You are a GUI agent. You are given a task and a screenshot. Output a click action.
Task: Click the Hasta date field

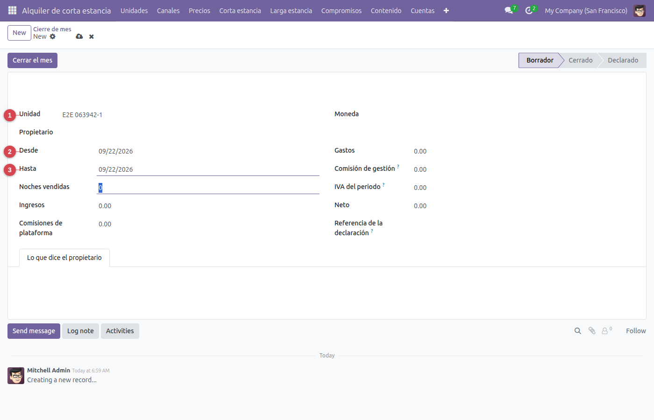click(208, 169)
